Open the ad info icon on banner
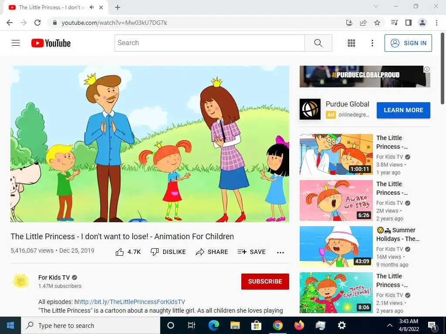446x334 pixels. click(427, 69)
